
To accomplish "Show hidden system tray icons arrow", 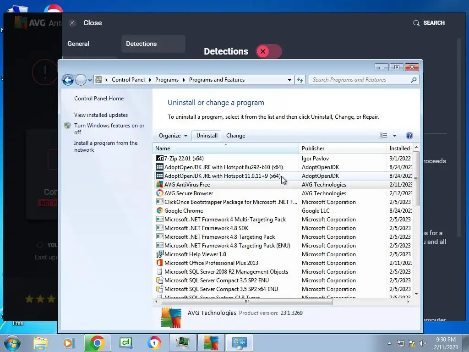I will tap(389, 343).
